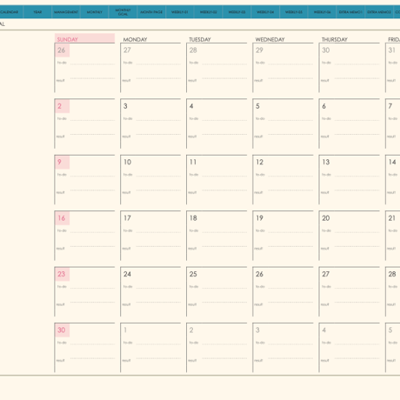Select the Wednesday date 12
Viewport: 400px width, 400px height.
260,162
